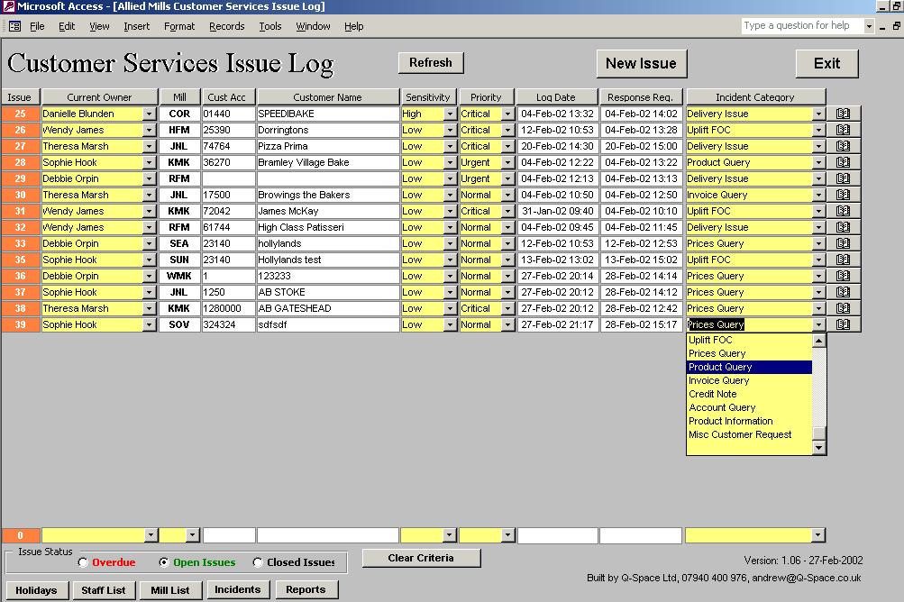
Task: Click the Access form control icon left of File
Action: 15,26
